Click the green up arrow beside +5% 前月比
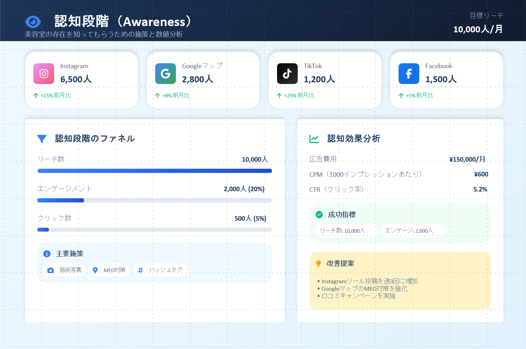 401,96
